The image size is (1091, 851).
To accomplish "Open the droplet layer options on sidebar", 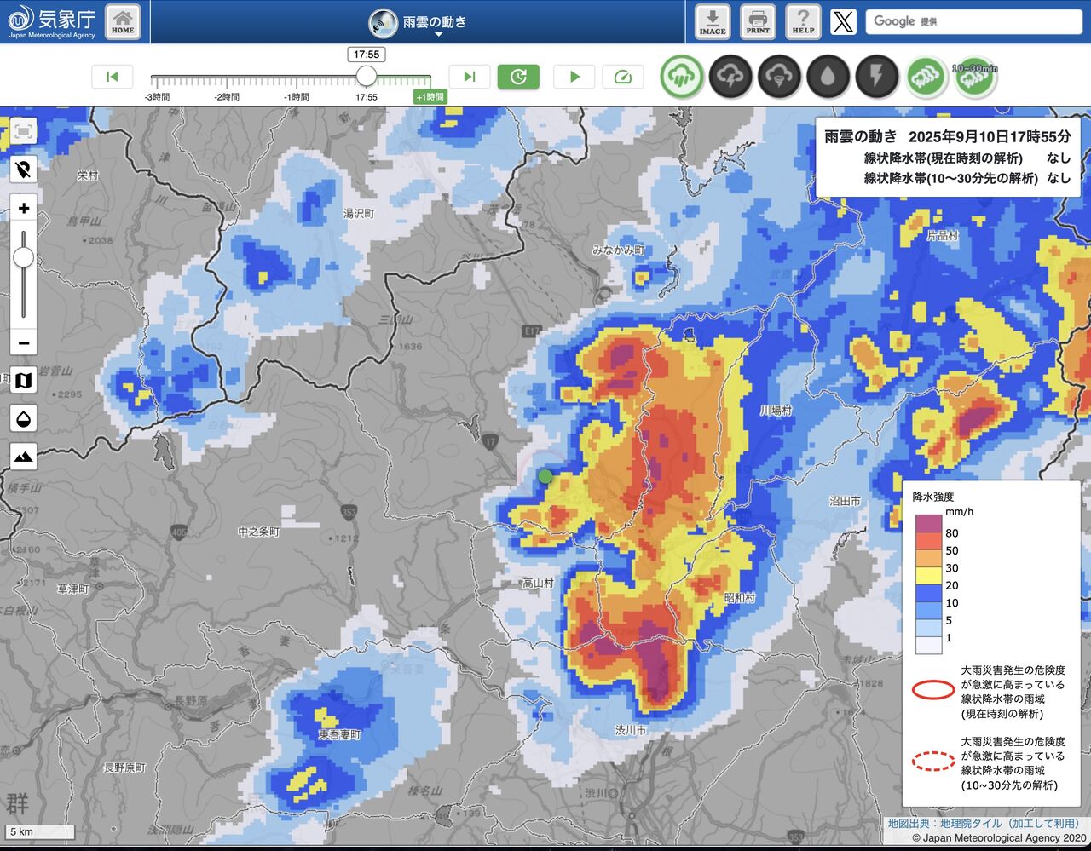I will point(24,418).
